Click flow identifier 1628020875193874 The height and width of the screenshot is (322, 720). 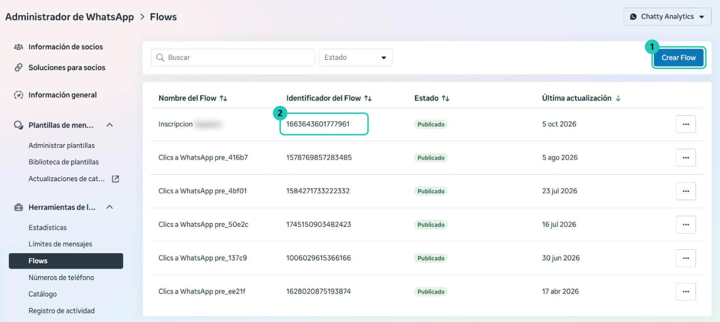pos(318,292)
